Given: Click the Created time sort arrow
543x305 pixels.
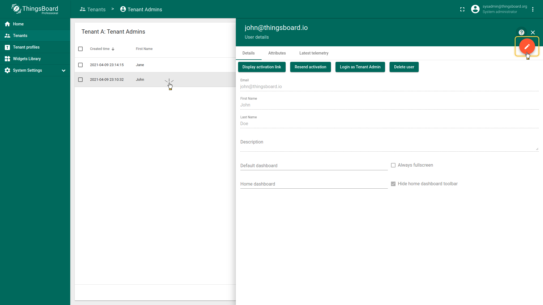Looking at the screenshot, I should click(x=113, y=49).
